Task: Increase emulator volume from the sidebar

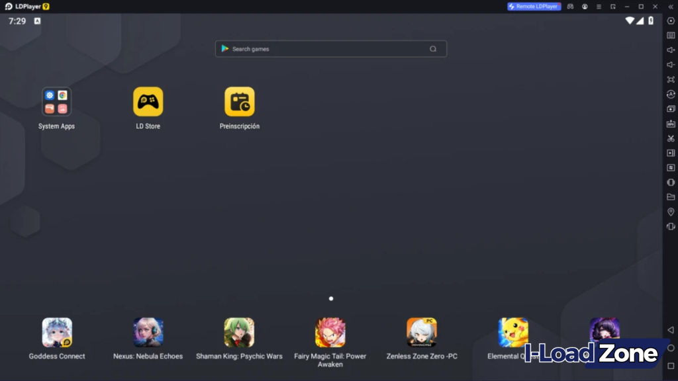Action: (x=670, y=50)
